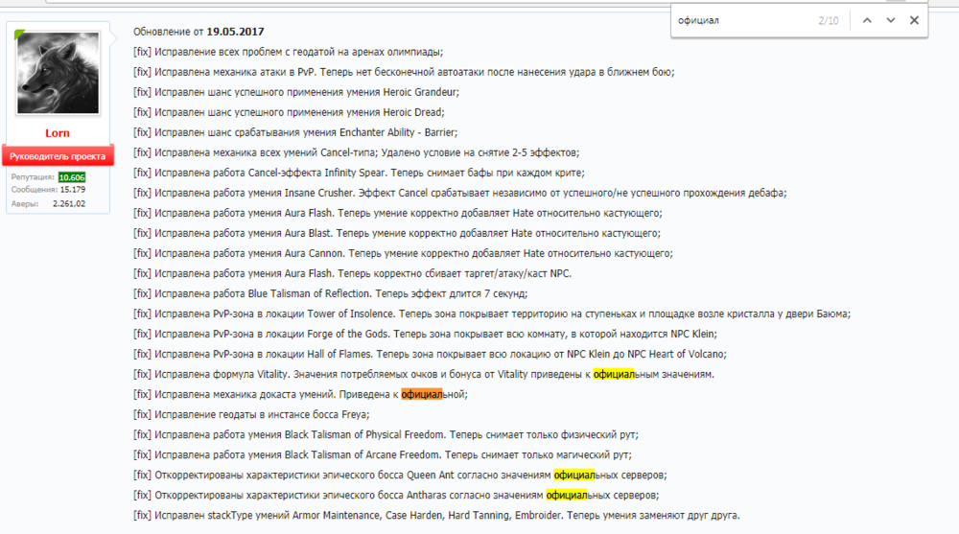Click the Vitality formula fix line
The width and height of the screenshot is (959, 534).
tap(424, 375)
